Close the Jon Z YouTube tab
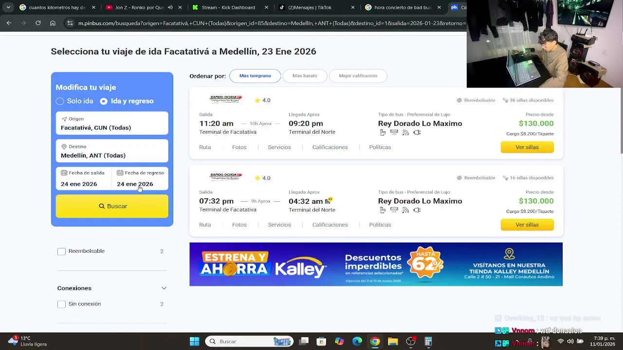This screenshot has height=350, width=623. (x=180, y=7)
